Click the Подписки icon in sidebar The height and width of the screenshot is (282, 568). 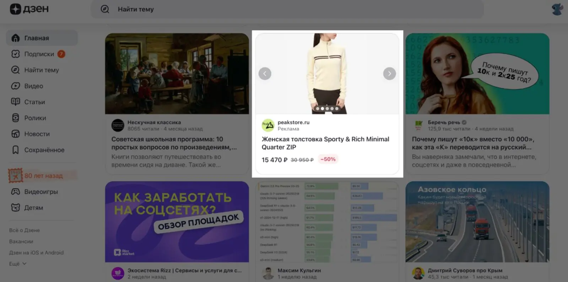pyautogui.click(x=15, y=54)
